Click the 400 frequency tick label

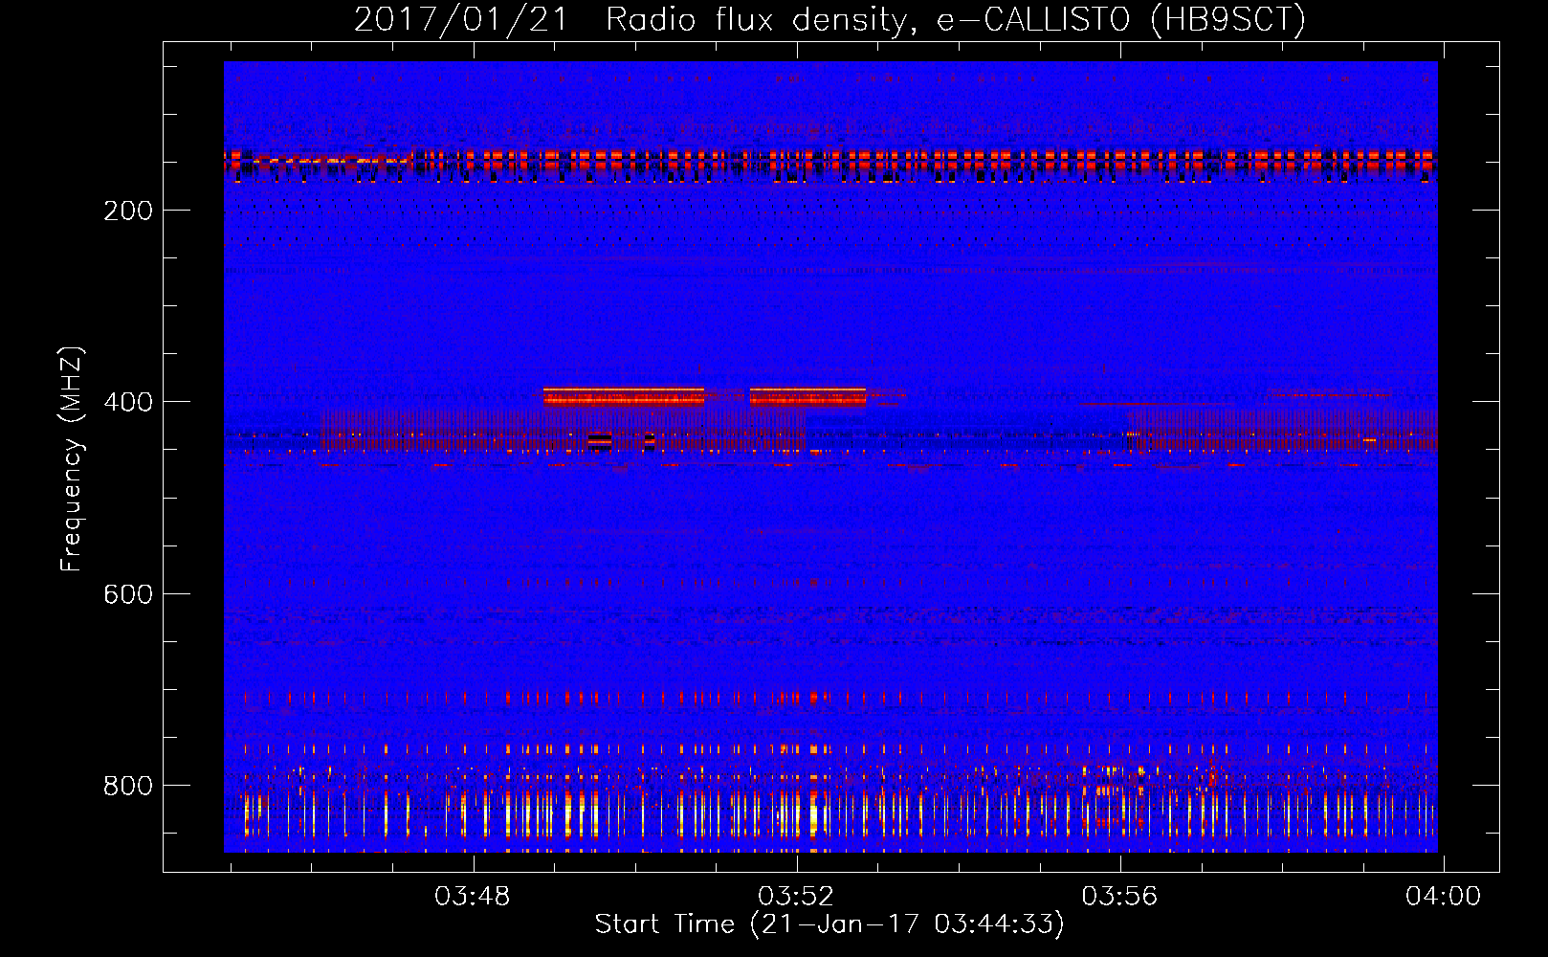pyautogui.click(x=128, y=403)
